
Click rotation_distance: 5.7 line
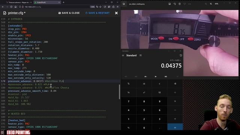pos(24,45)
